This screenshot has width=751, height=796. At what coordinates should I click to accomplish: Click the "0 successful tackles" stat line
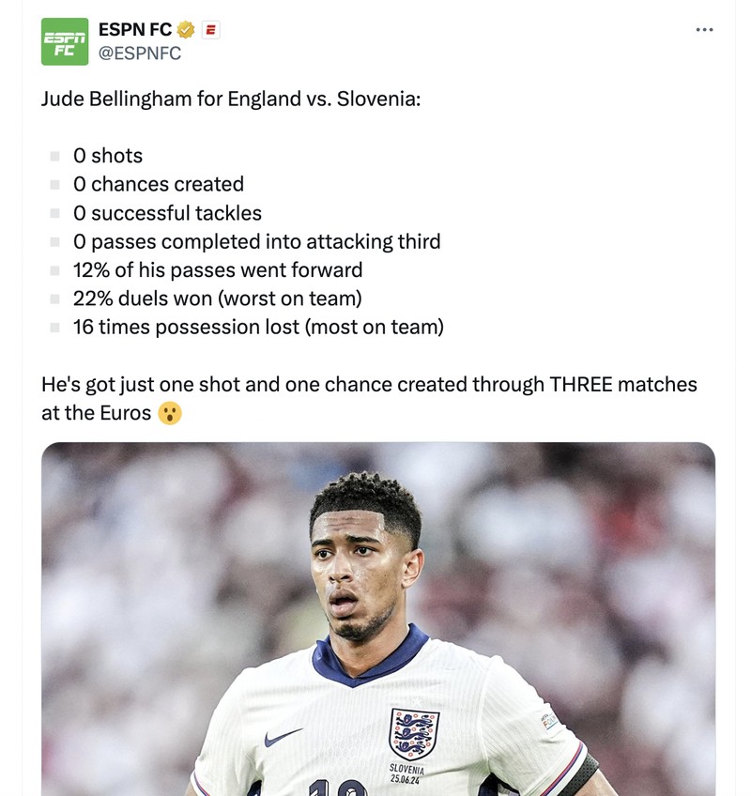(x=167, y=213)
